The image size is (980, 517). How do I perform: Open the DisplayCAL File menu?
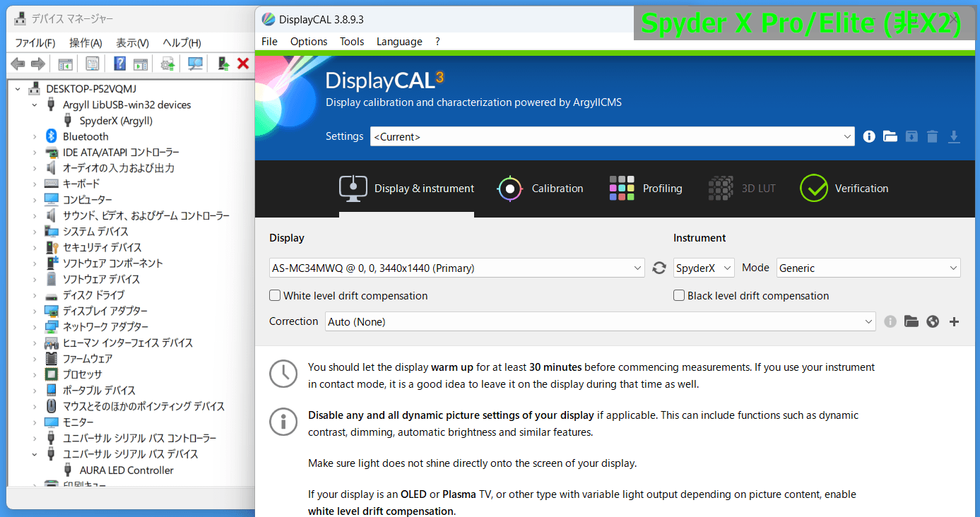[269, 42]
